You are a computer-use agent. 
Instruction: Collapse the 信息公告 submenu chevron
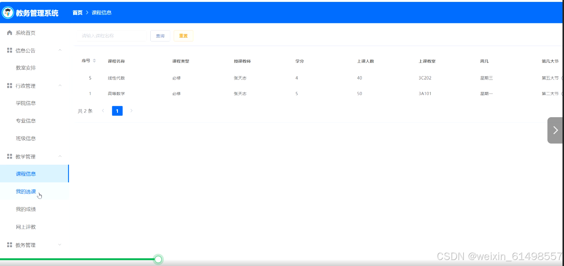coord(60,50)
